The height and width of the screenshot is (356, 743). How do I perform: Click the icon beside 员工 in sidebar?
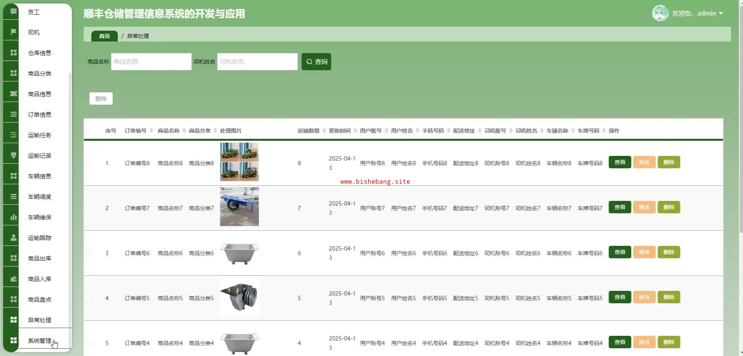click(x=13, y=12)
